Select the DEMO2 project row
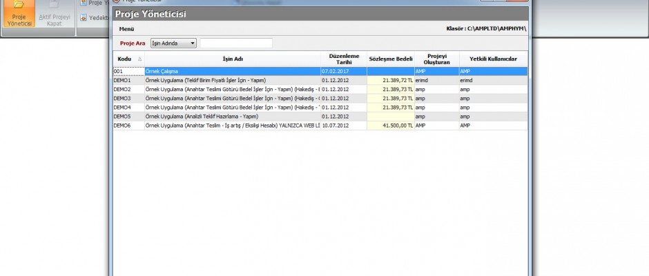The width and height of the screenshot is (649, 276). [231, 89]
